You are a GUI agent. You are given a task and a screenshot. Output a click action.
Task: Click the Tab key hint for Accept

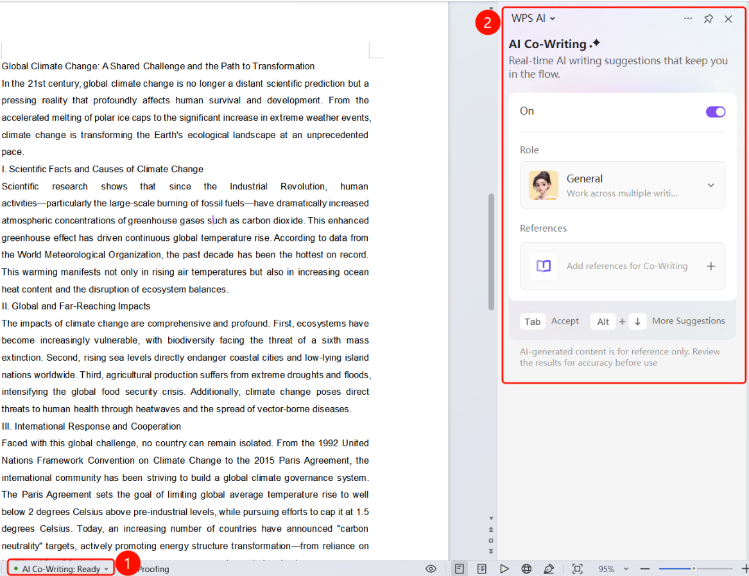pyautogui.click(x=532, y=322)
